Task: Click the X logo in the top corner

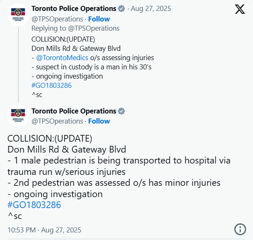Action: (240, 10)
